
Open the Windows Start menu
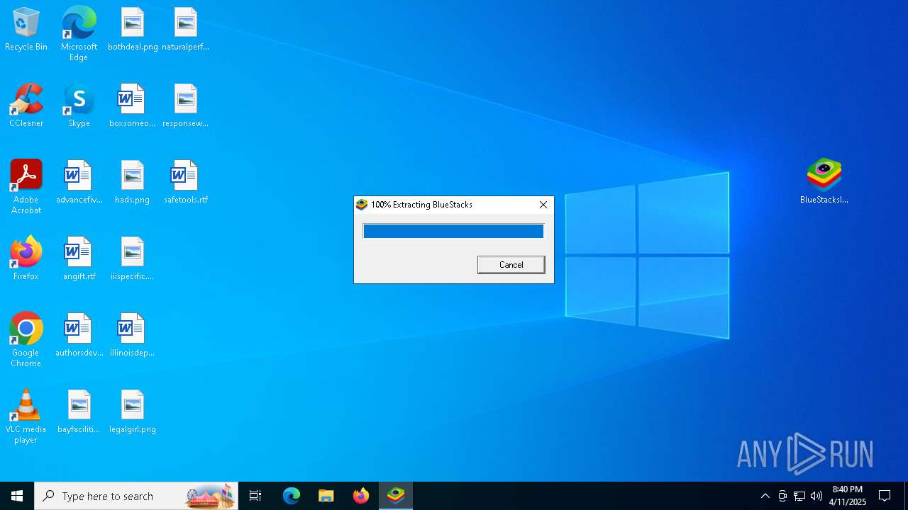17,496
